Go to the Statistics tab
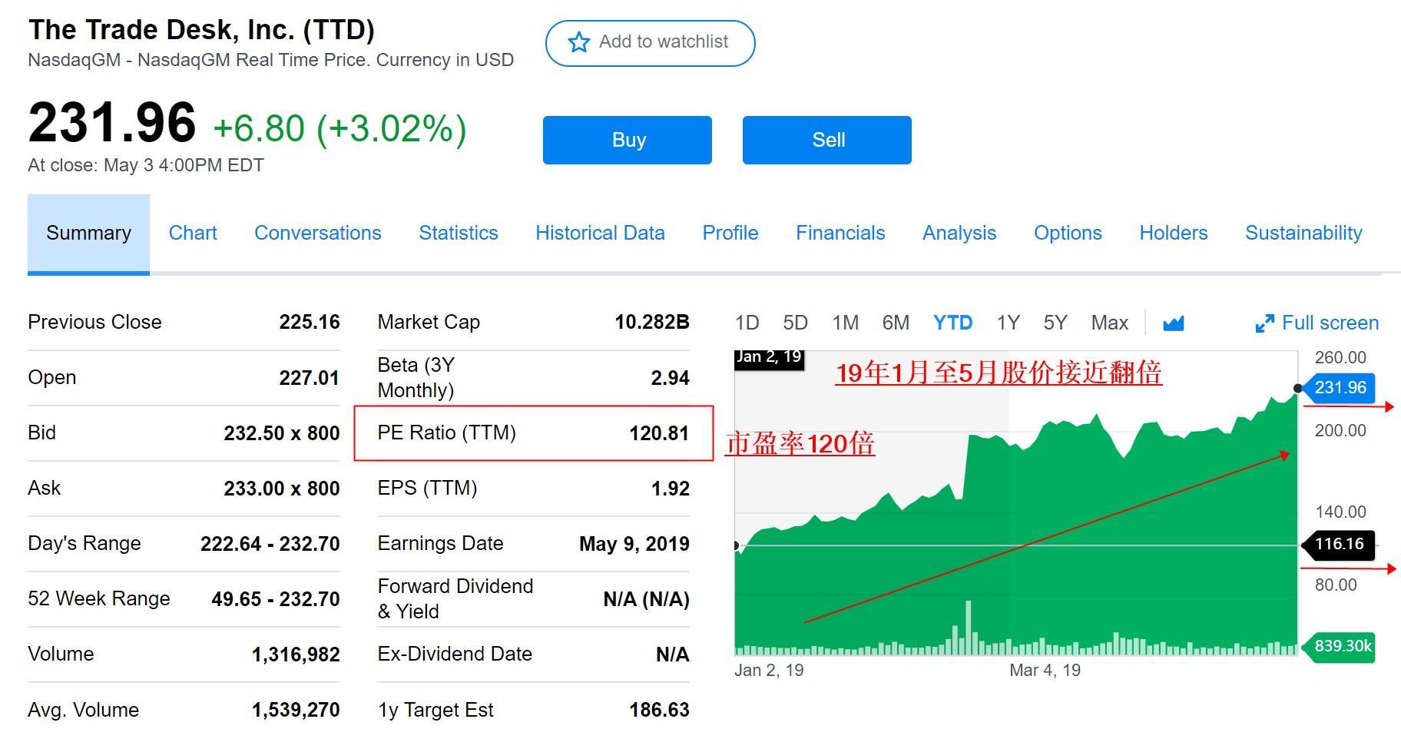This screenshot has width=1401, height=729. pyautogui.click(x=459, y=233)
